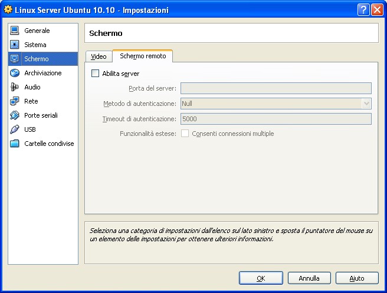387x293 pixels.
Task: Select the Schermo remoto tab
Action: 142,56
